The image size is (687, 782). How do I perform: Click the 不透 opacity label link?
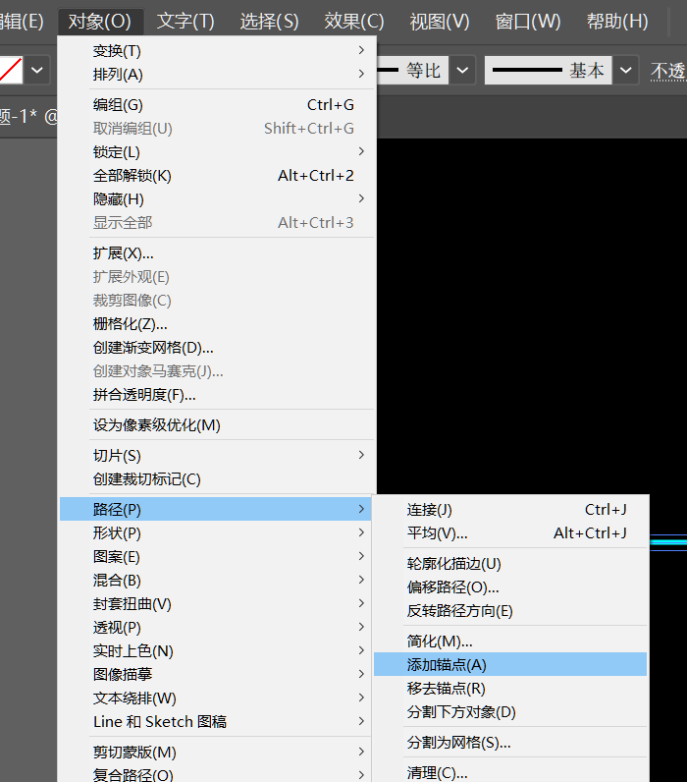[668, 72]
